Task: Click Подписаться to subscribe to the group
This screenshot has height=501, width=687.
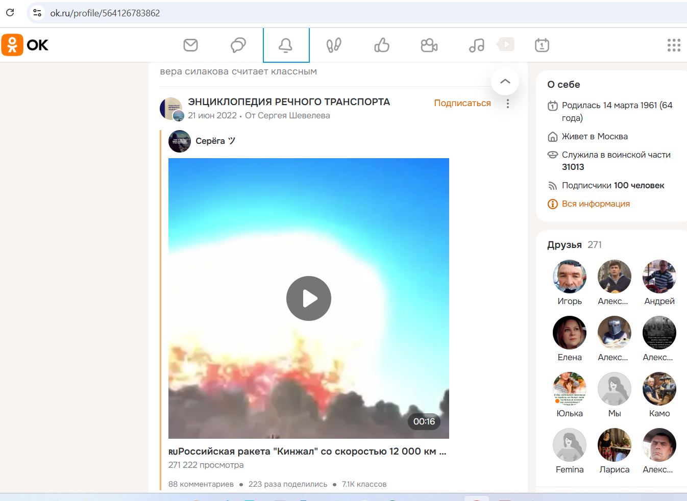Action: [x=462, y=103]
